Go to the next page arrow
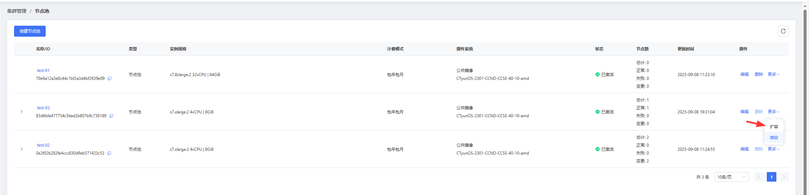809x195 pixels. click(784, 177)
